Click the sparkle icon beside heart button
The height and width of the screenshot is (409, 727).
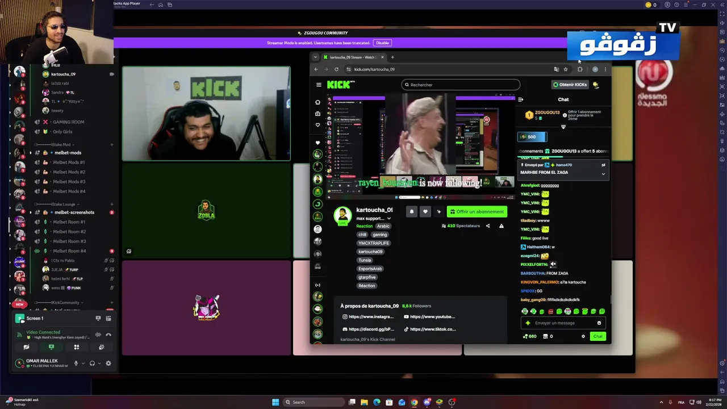pos(438,211)
